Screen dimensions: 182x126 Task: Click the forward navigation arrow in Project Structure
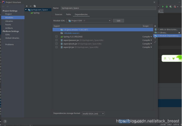pos(7,7)
